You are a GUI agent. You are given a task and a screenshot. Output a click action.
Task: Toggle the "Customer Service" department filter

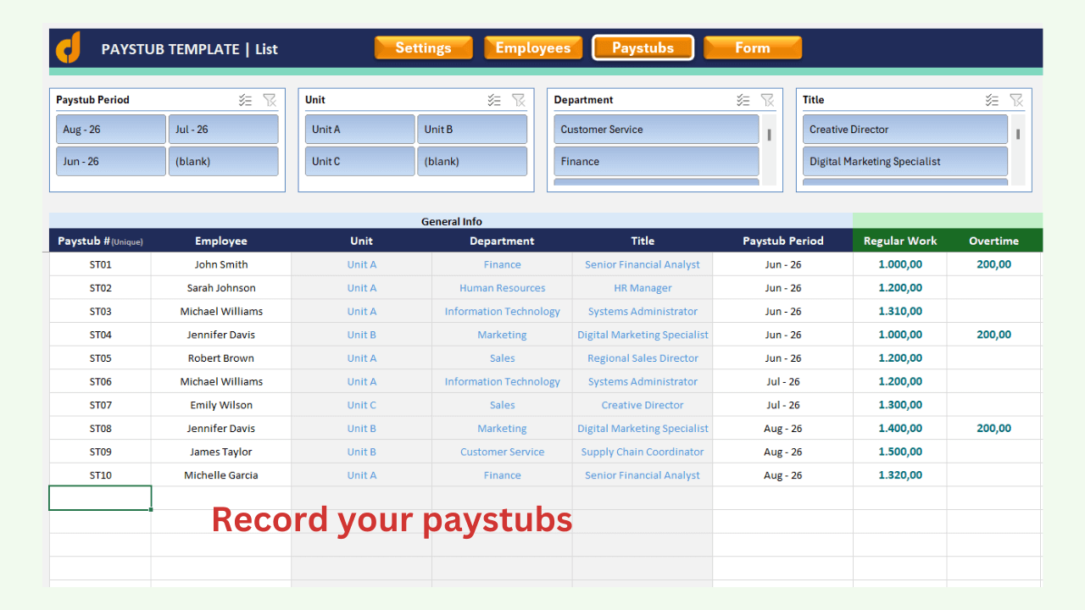click(655, 129)
